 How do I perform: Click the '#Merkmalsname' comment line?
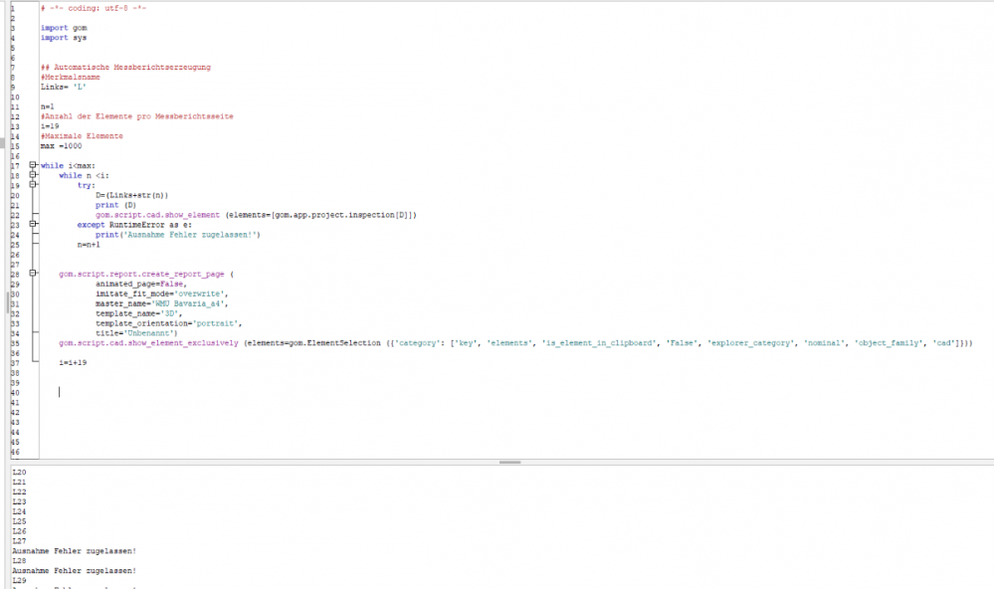[x=70, y=77]
